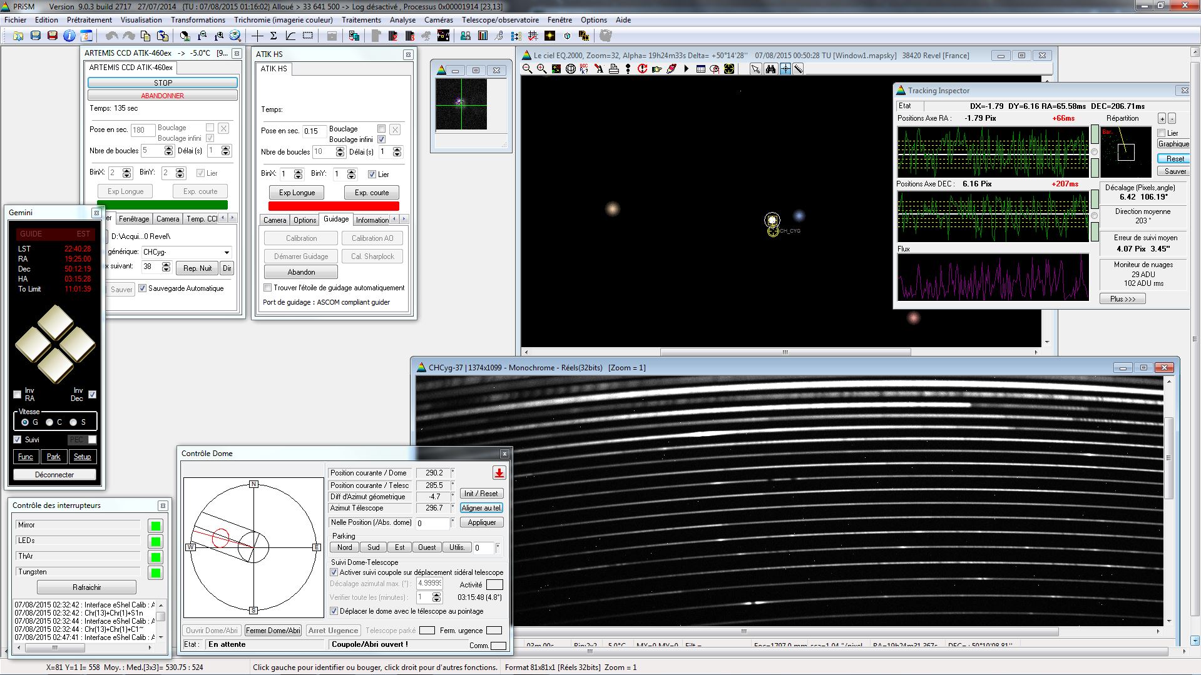Uncheck the Suivi checkbox in Gemini panel
This screenshot has width=1201, height=675.
18,440
